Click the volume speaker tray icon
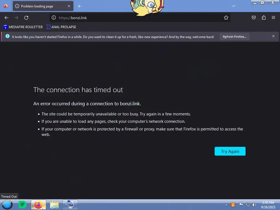 (254, 205)
